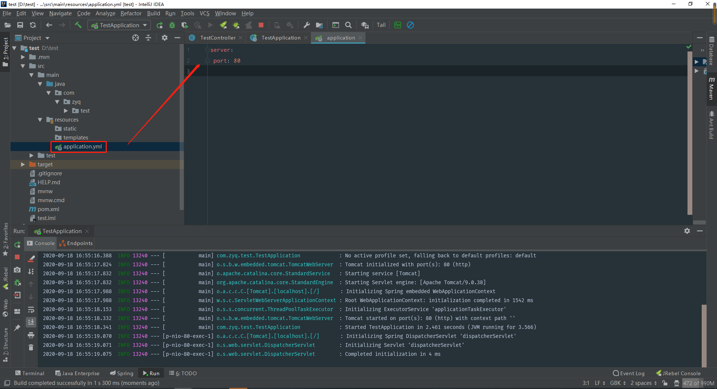Screen dimensions: 717x389
Task: Open Project panel gear settings
Action: tap(165, 38)
